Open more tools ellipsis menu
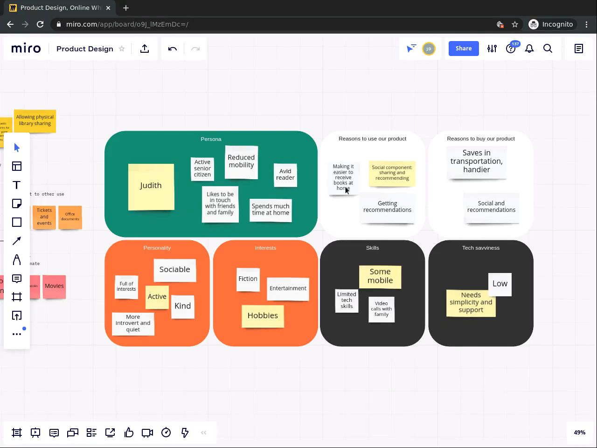 coord(17,334)
